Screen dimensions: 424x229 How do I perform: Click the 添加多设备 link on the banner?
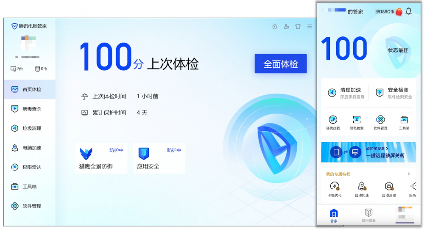pyautogui.click(x=377, y=149)
